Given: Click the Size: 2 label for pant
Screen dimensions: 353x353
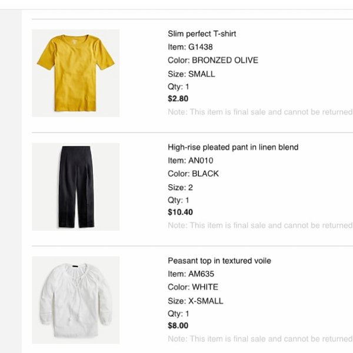Looking at the screenshot, I should (180, 188).
